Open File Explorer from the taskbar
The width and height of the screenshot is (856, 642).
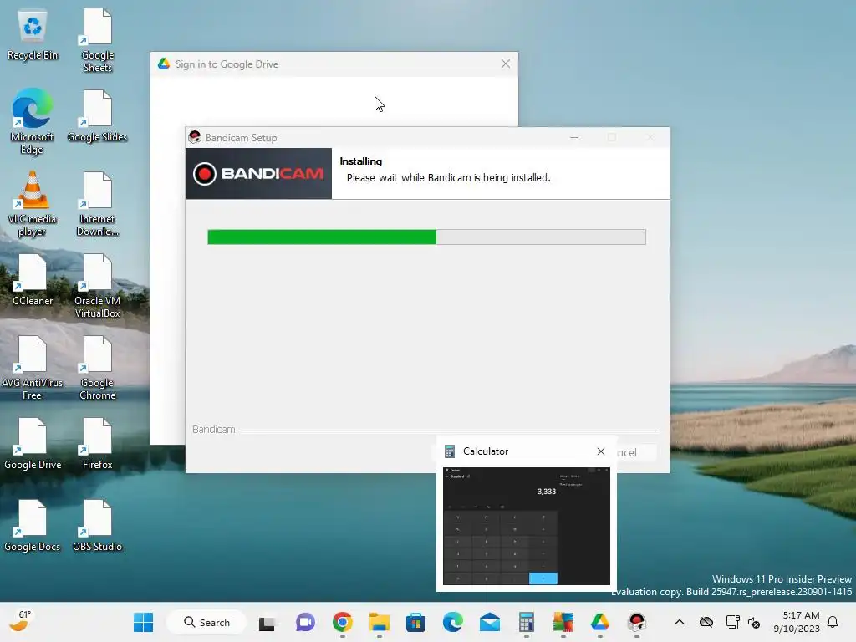pos(379,622)
